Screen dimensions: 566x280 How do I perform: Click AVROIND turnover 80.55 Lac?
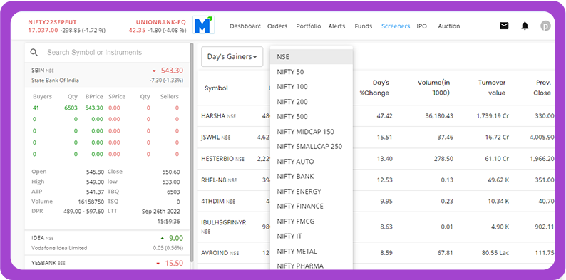(495, 253)
